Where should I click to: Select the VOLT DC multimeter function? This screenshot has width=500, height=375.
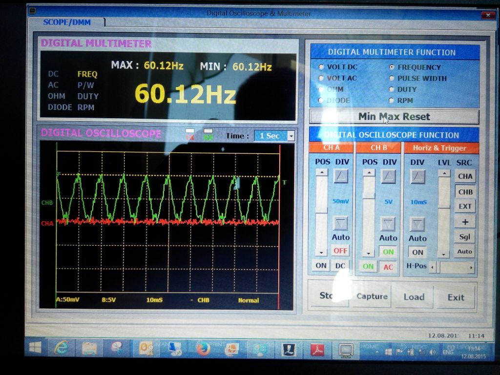click(321, 67)
